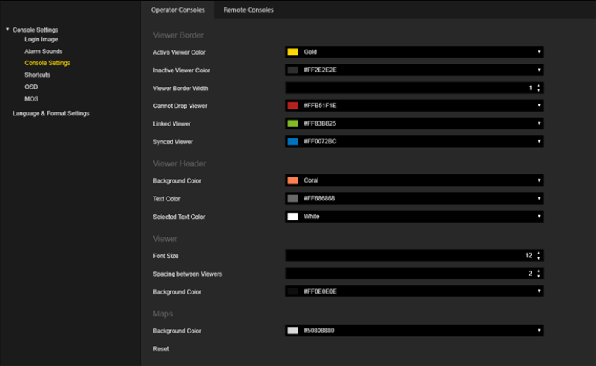Switch to the Remote Consoles tab
This screenshot has width=596, height=366.
pyautogui.click(x=248, y=10)
